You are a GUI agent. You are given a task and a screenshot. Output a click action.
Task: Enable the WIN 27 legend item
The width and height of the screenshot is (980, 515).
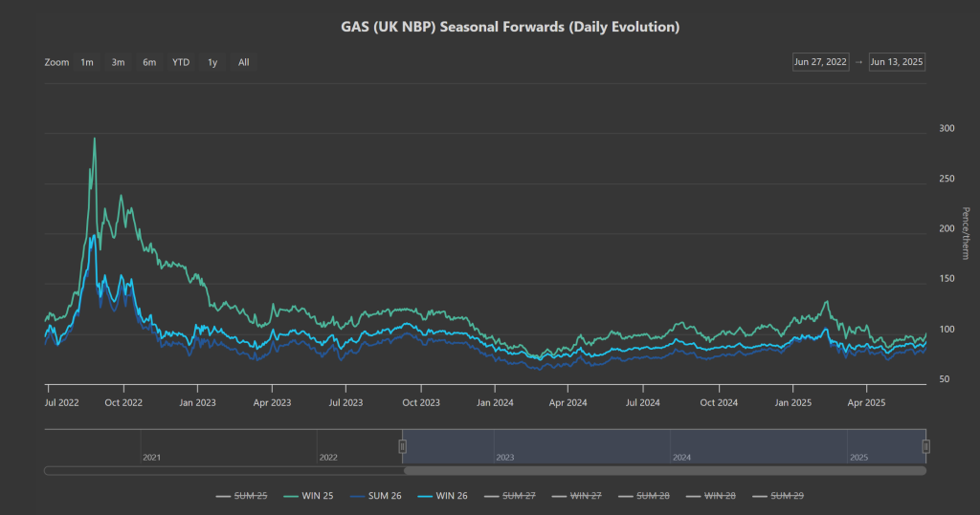point(576,496)
